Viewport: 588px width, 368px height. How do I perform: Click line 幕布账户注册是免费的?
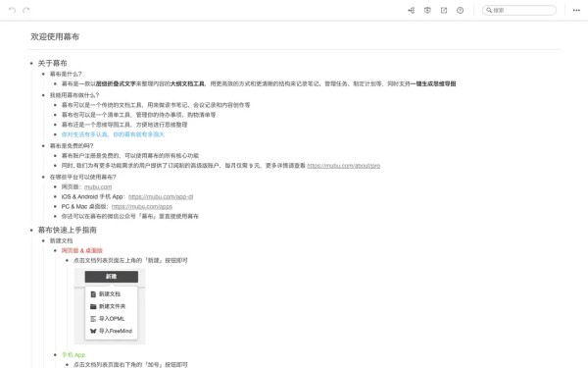[130, 155]
